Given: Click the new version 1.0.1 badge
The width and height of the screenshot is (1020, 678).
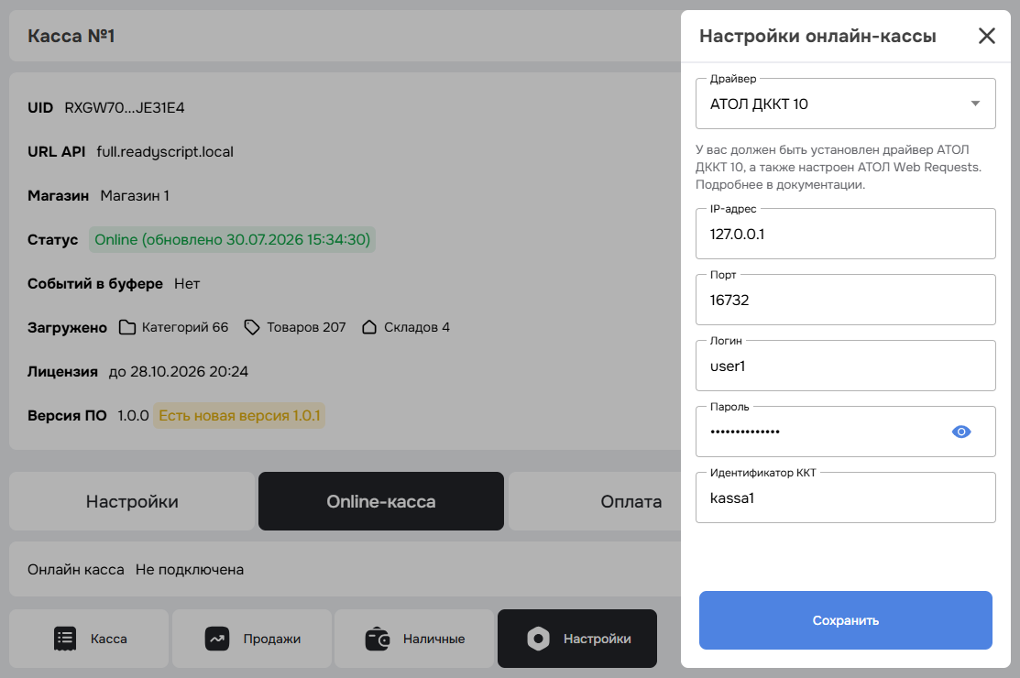Looking at the screenshot, I should [x=239, y=415].
